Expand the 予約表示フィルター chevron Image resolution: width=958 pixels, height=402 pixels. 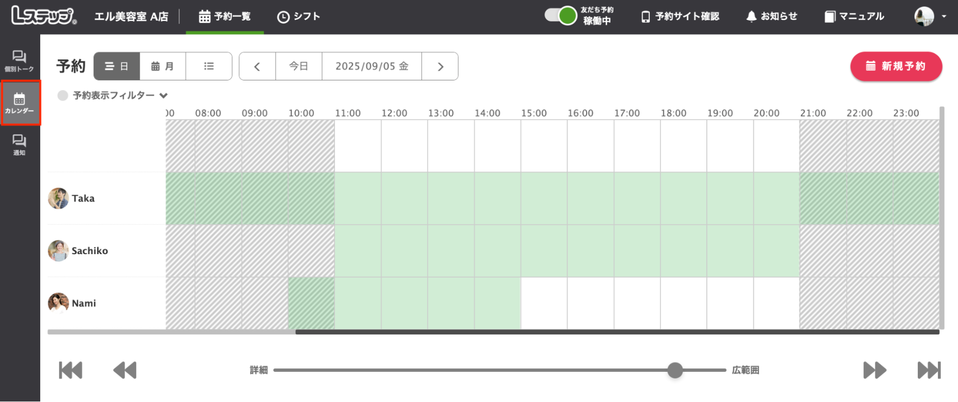click(163, 96)
